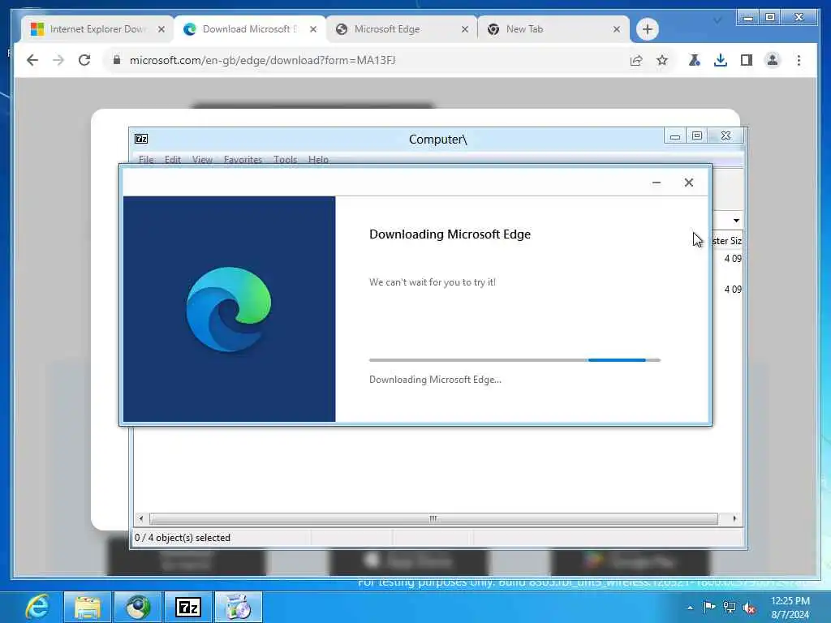
Task: Open the Chrome profile avatar
Action: click(x=773, y=60)
